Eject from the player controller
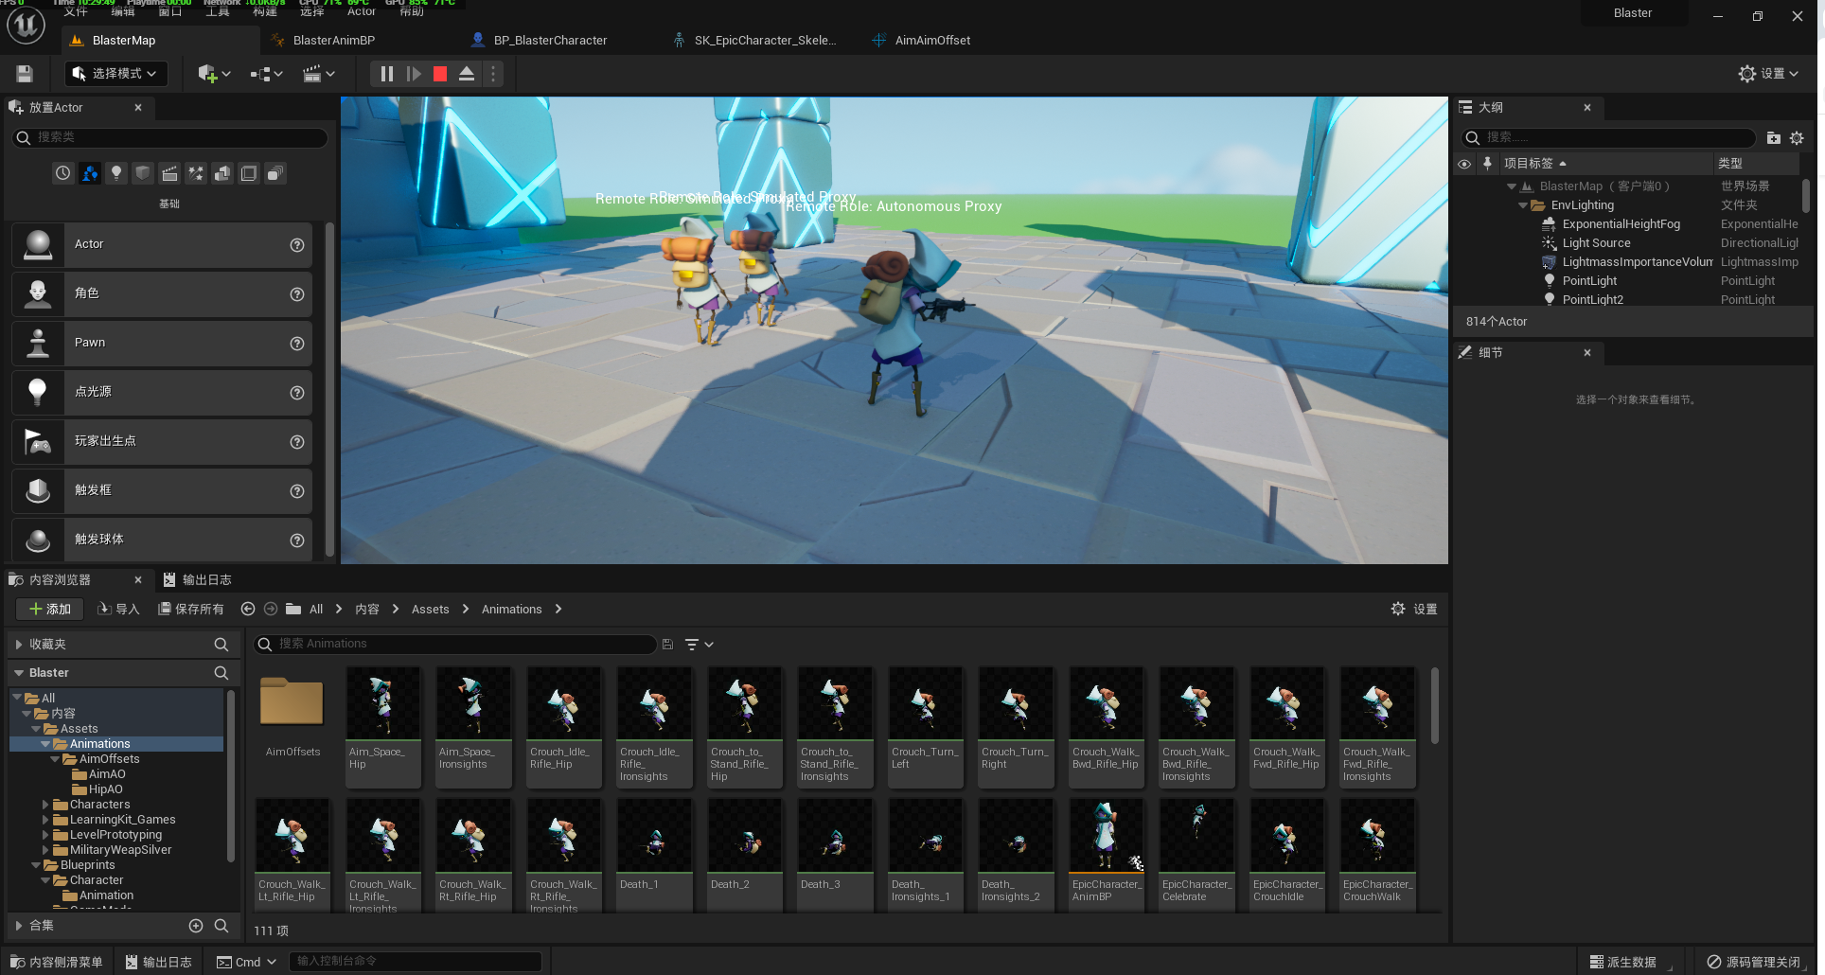 [x=467, y=74]
